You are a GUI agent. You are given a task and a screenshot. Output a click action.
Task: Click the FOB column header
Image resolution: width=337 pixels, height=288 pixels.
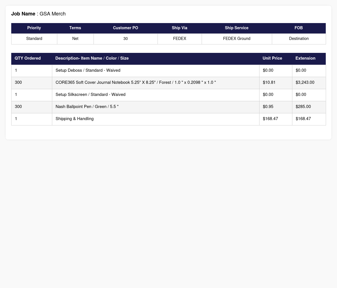[299, 28]
